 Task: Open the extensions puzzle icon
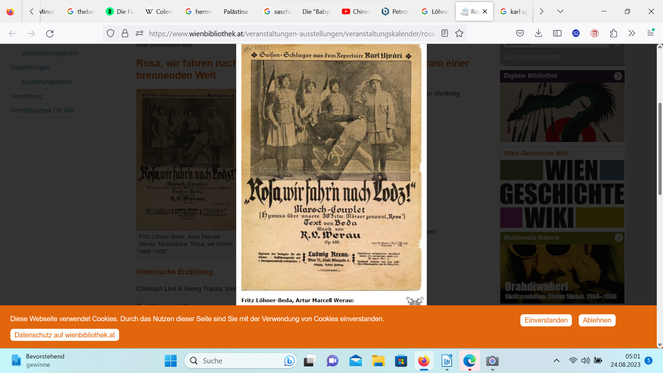613,34
